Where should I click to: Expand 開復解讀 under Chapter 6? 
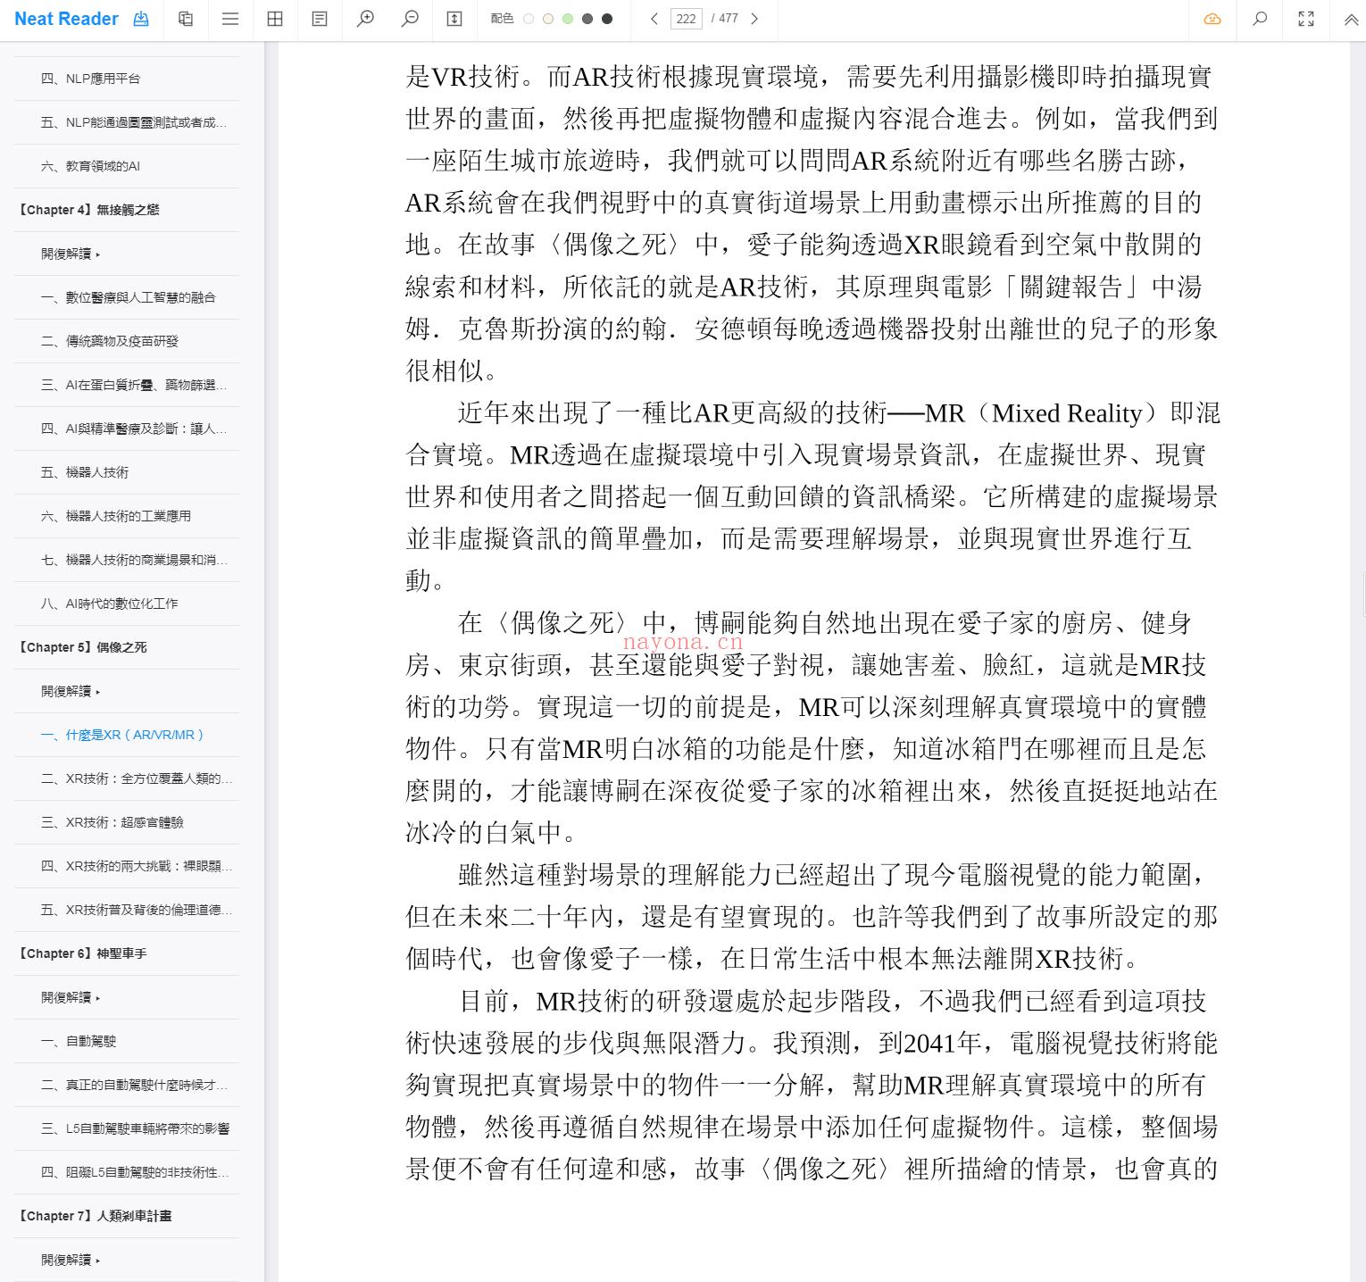[71, 997]
